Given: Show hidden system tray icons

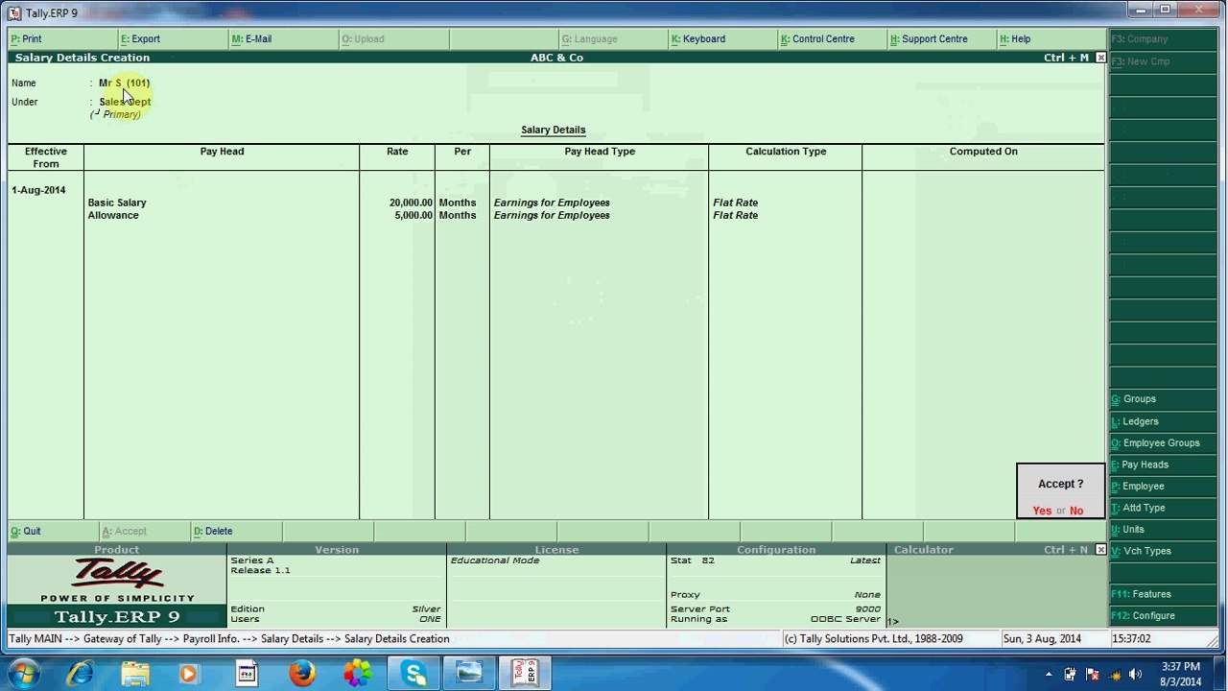Looking at the screenshot, I should coord(1049,674).
